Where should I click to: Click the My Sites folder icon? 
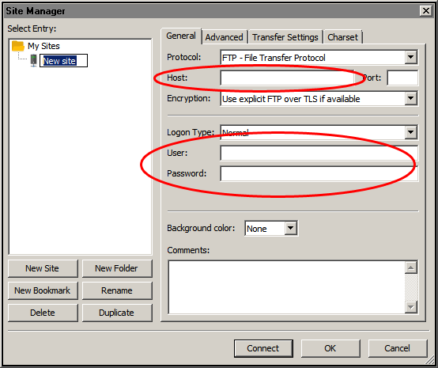click(x=18, y=46)
